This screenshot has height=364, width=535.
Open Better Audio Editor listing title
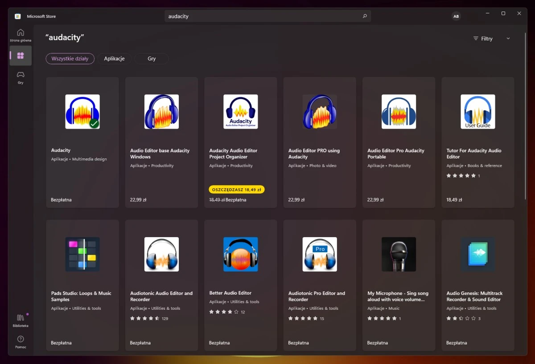230,293
